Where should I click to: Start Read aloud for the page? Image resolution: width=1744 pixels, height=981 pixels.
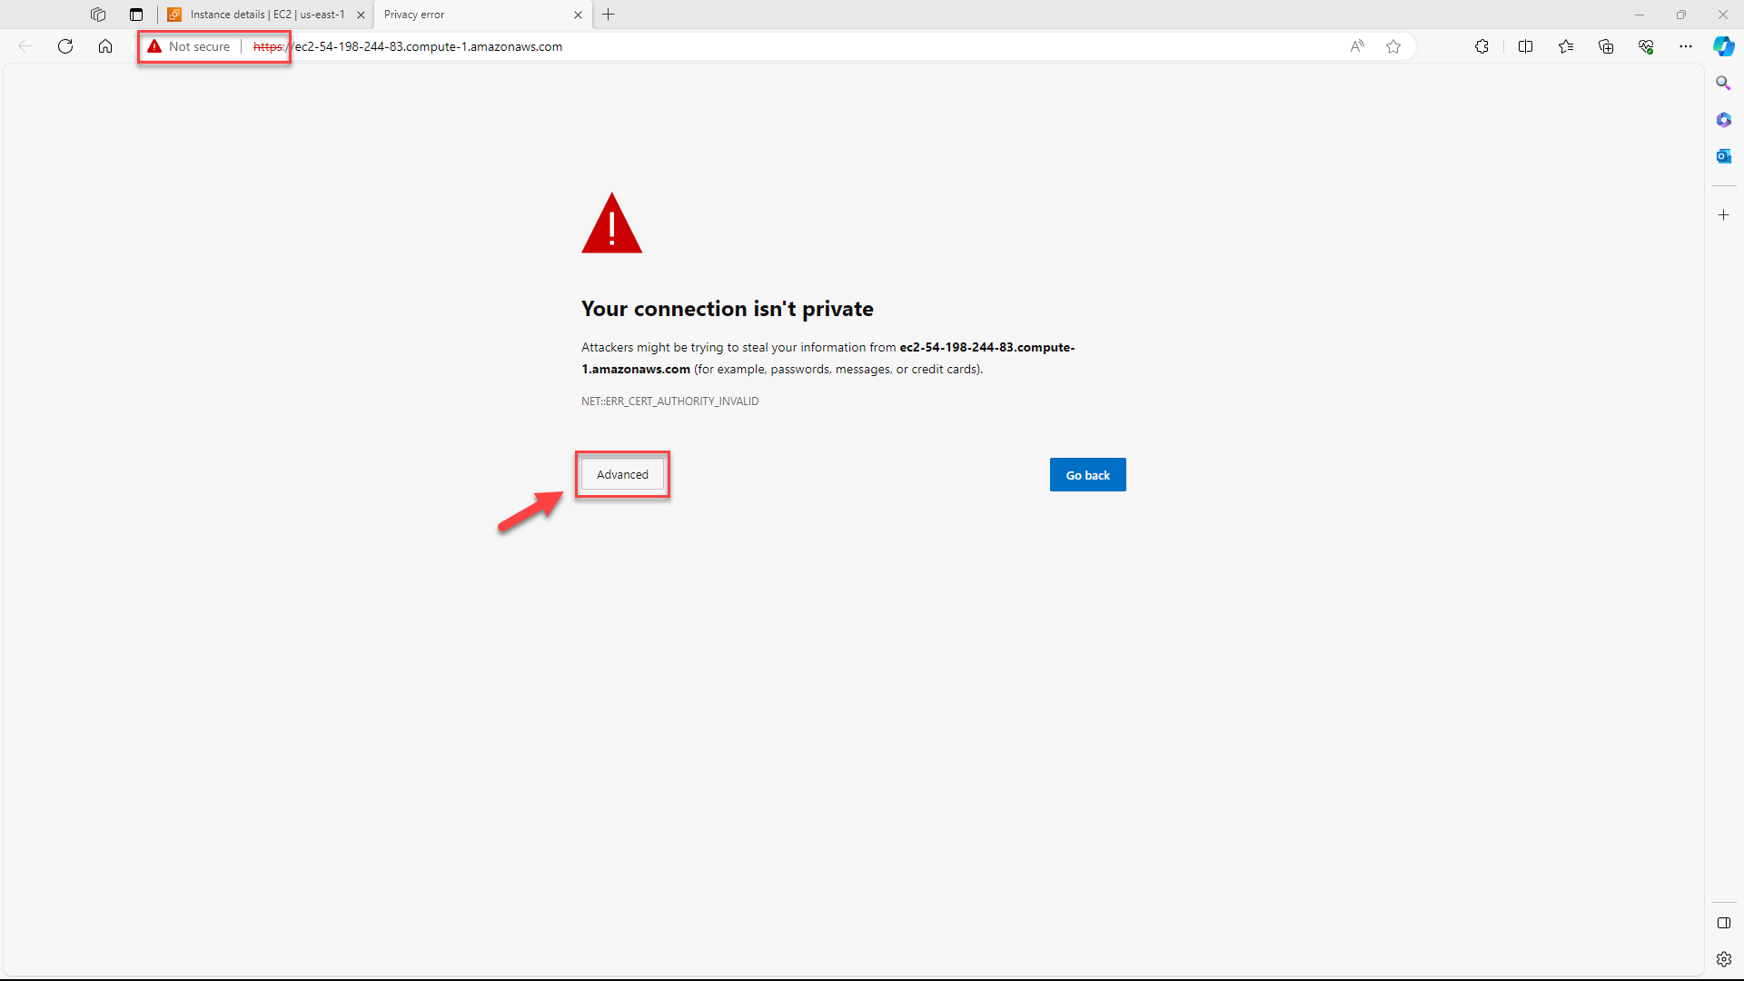click(x=1358, y=46)
